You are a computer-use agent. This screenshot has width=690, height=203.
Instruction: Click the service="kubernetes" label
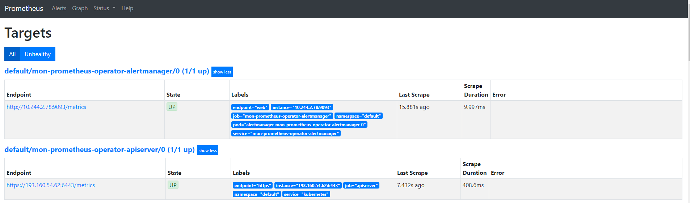coord(306,194)
